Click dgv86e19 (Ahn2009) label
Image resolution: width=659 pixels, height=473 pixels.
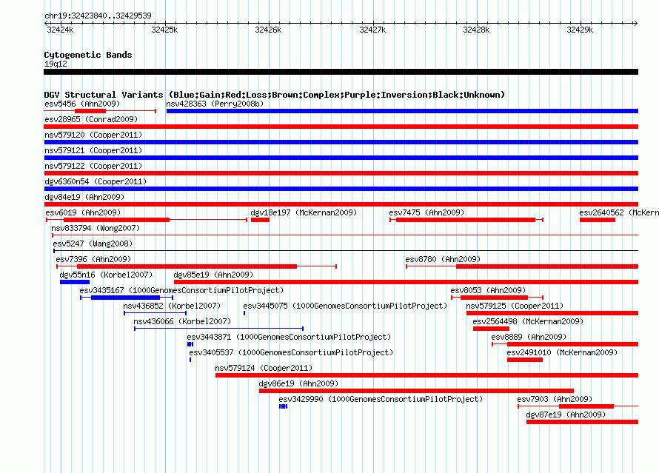click(x=298, y=383)
